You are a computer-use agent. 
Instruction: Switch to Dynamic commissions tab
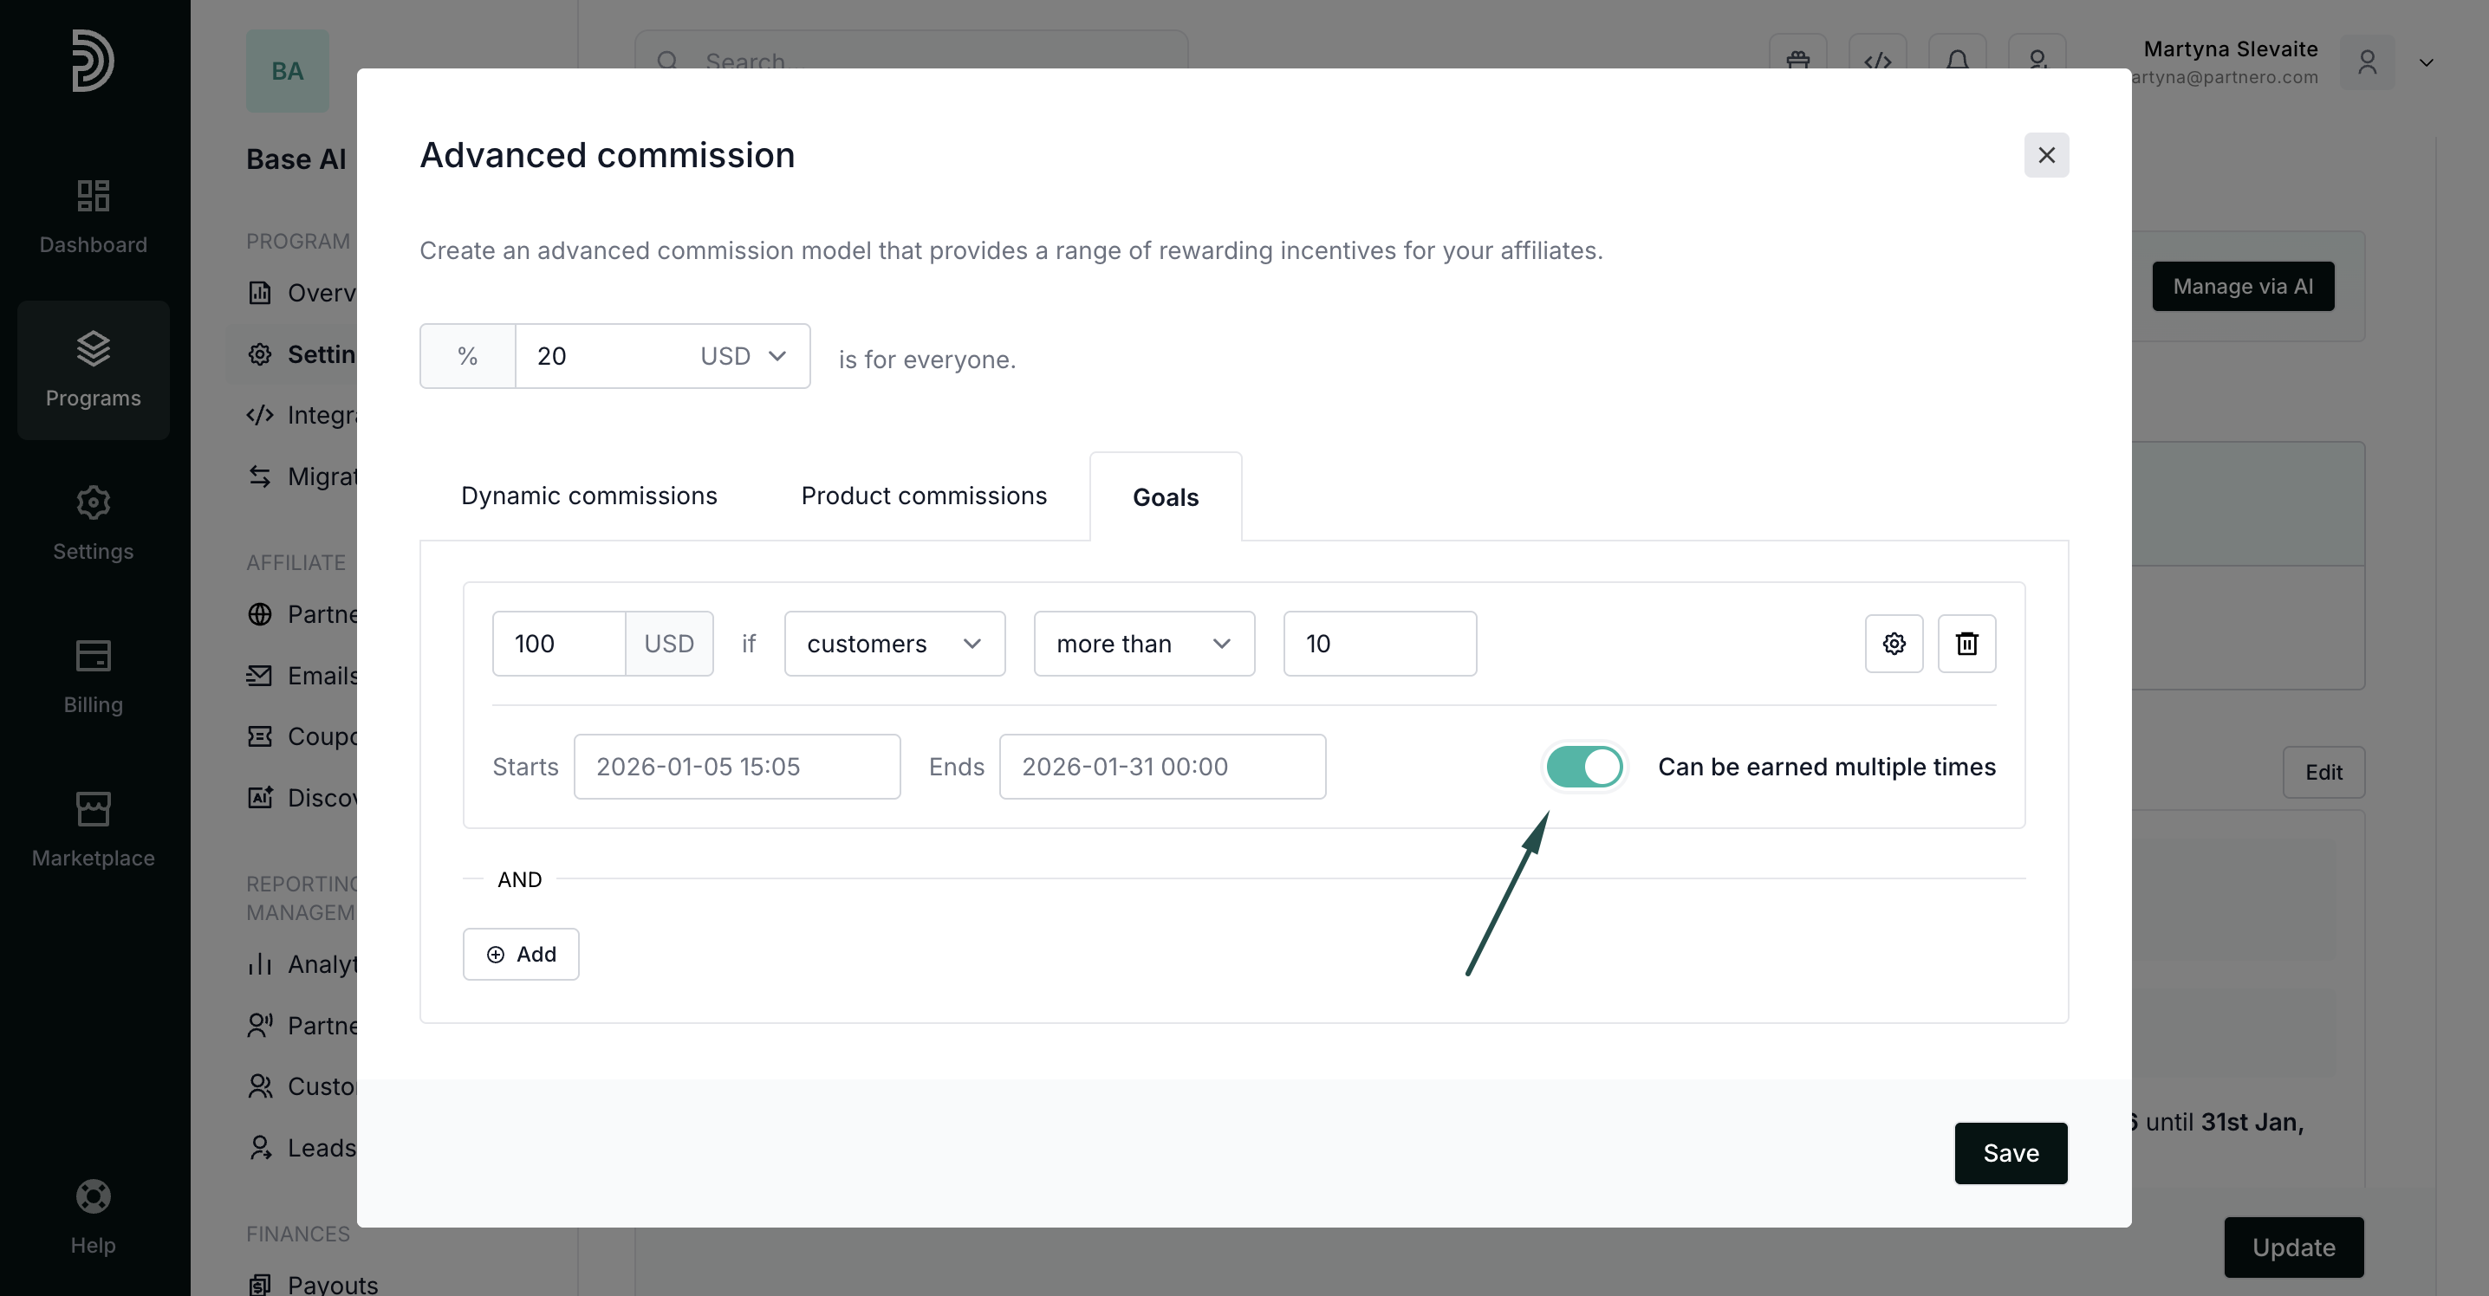588,496
